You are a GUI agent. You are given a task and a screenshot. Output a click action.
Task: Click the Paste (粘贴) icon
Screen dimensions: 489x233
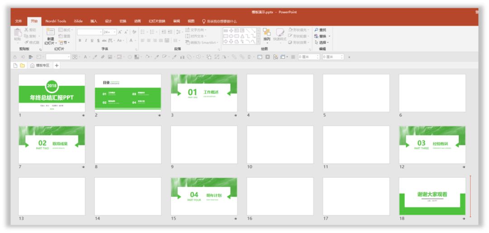tap(18, 33)
